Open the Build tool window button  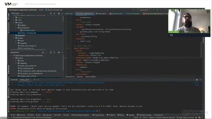point(66,115)
